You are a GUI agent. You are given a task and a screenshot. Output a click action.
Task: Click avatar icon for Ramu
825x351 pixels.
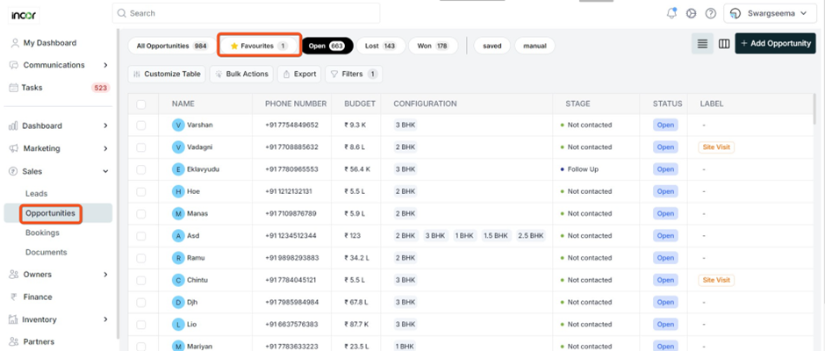point(178,258)
